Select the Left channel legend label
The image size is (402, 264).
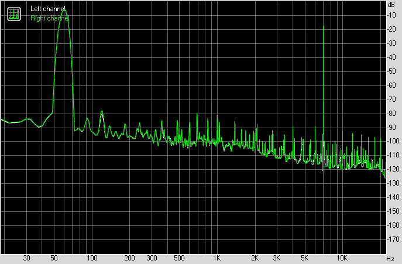point(47,9)
